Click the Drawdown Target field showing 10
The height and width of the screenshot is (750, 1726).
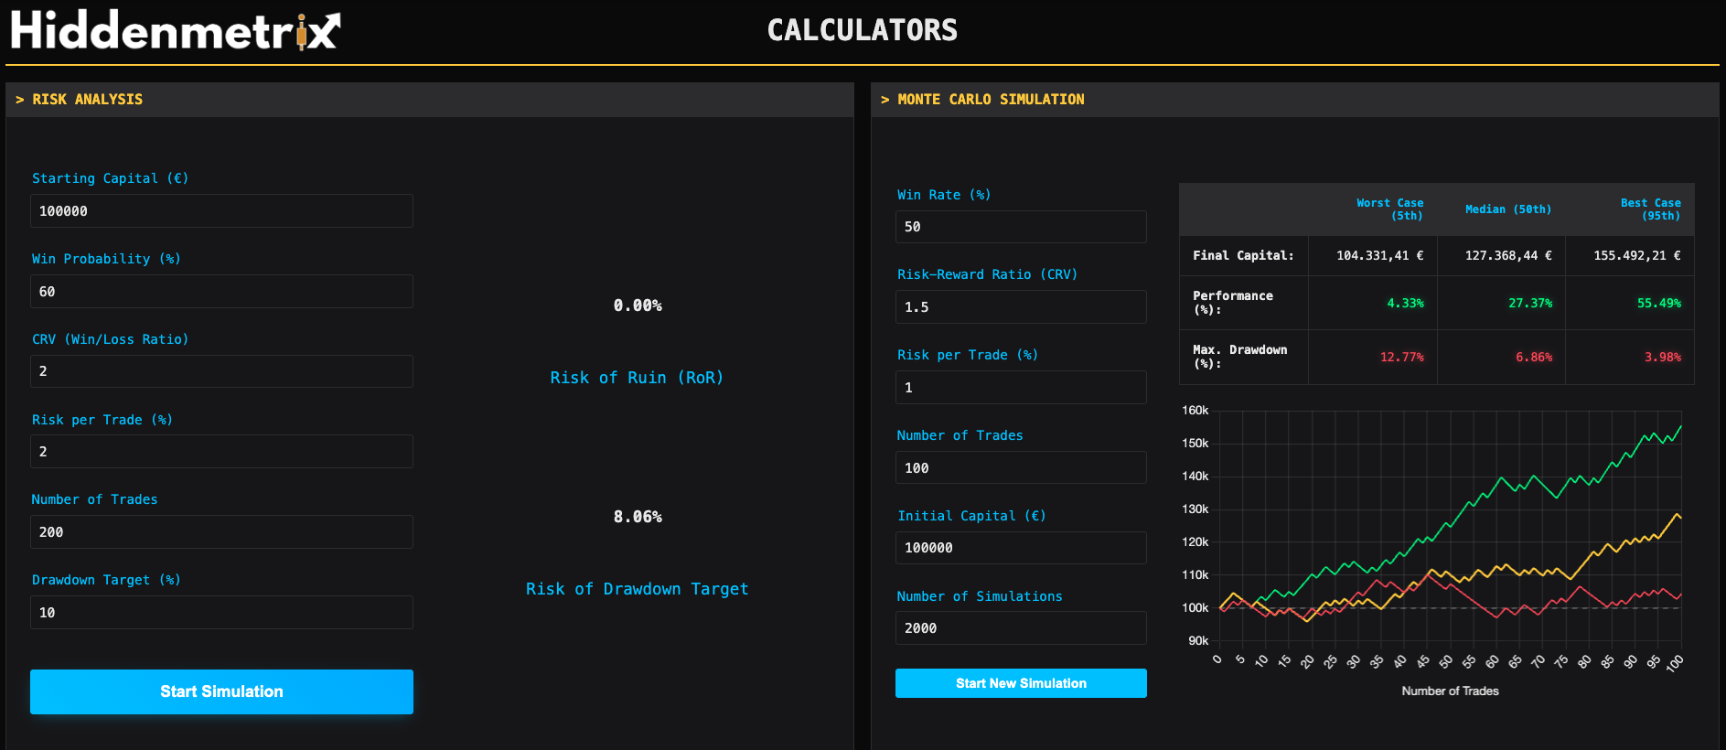click(221, 612)
